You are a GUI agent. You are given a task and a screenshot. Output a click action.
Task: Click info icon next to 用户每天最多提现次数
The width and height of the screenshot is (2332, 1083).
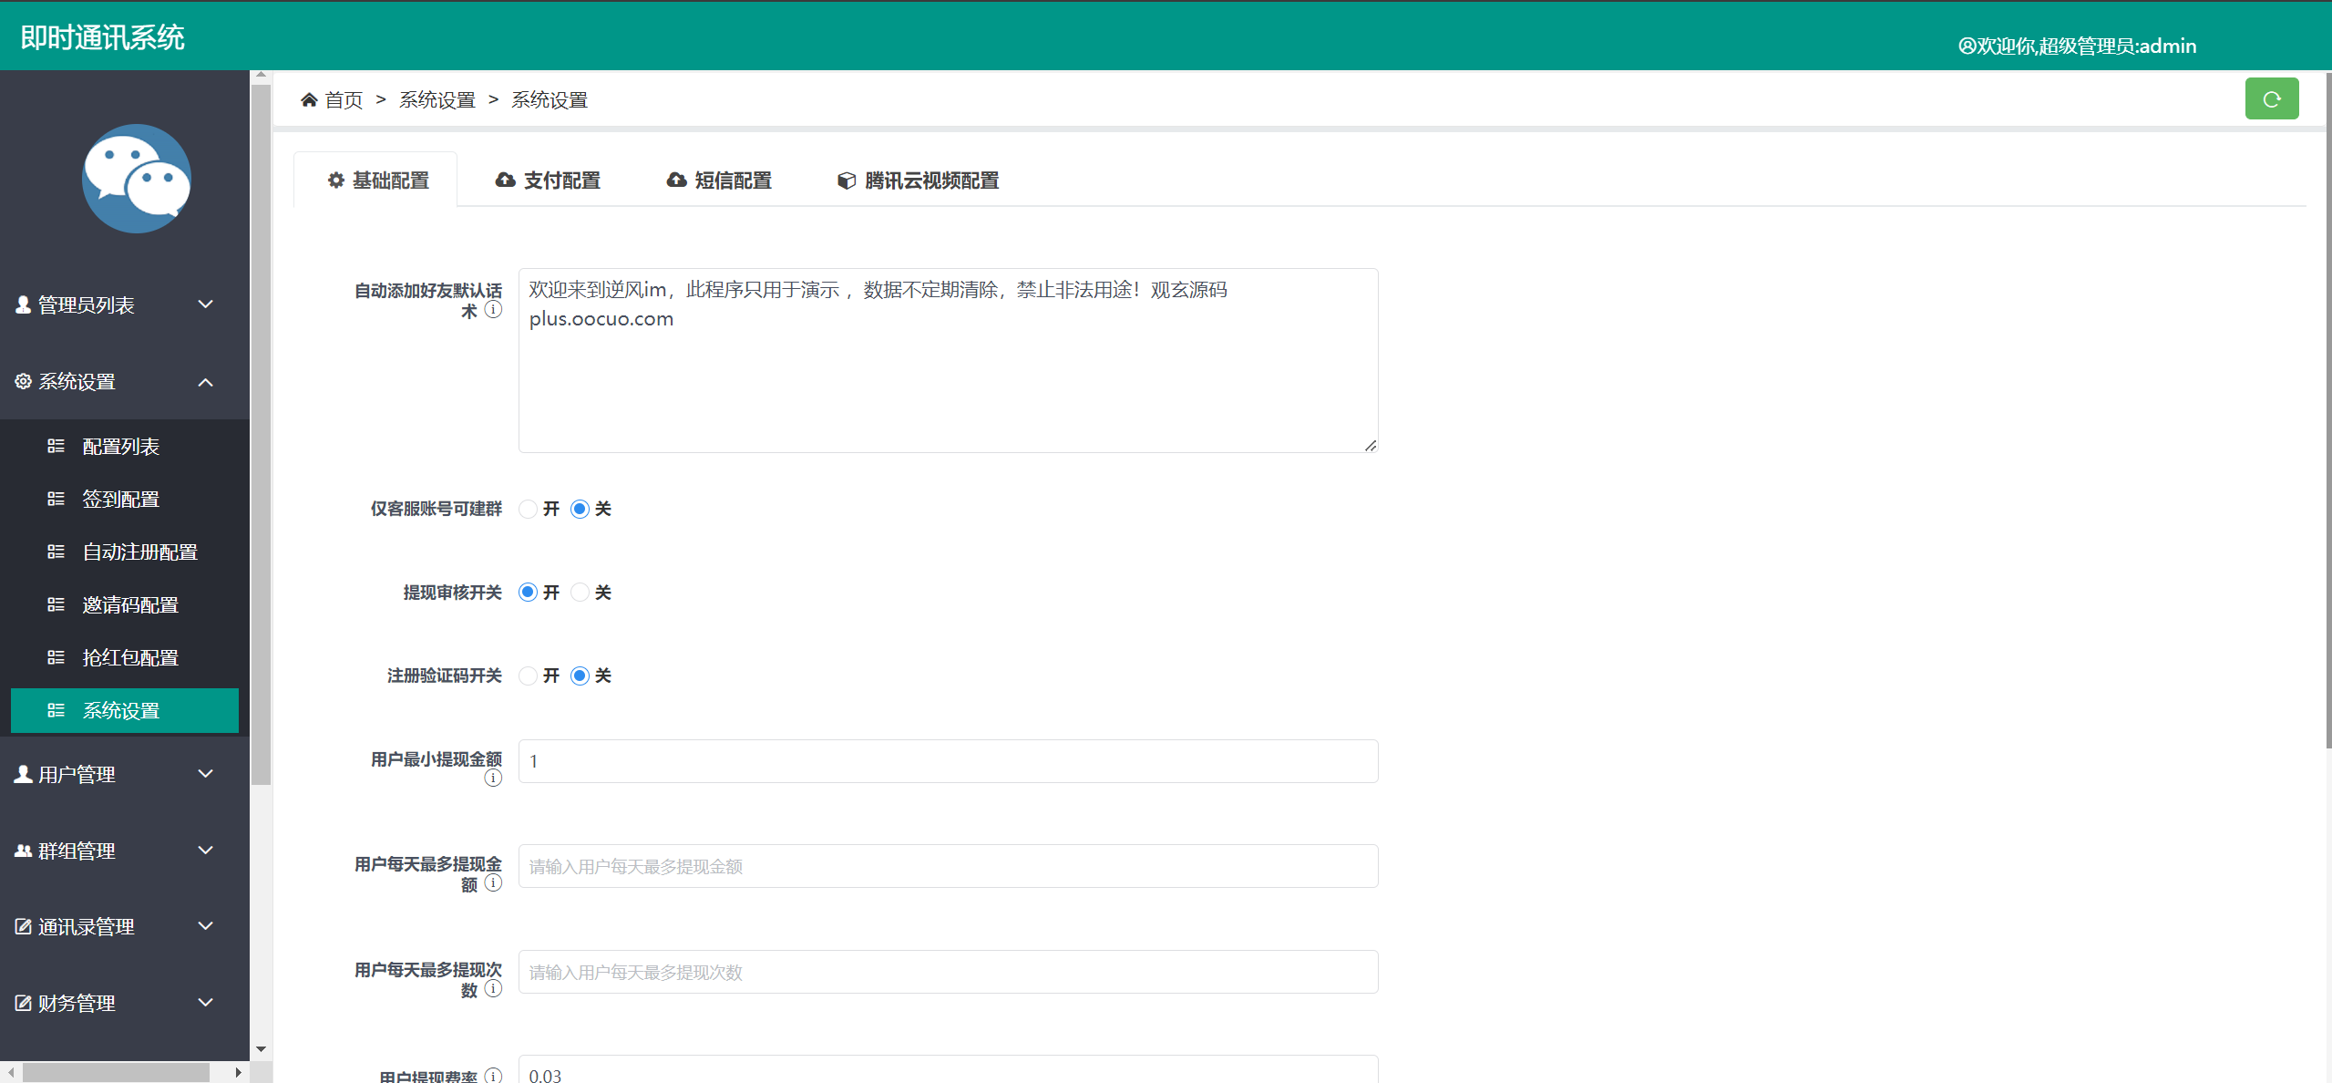[493, 988]
